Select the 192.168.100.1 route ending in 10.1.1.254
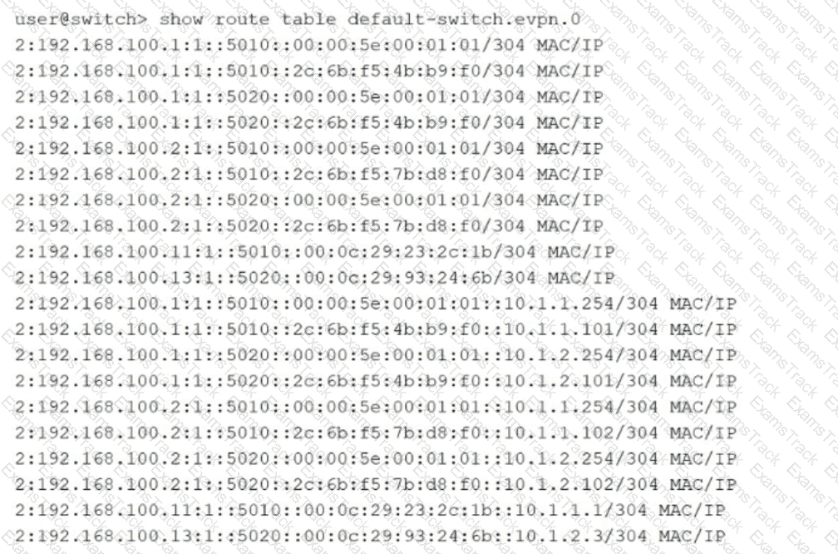 [376, 303]
